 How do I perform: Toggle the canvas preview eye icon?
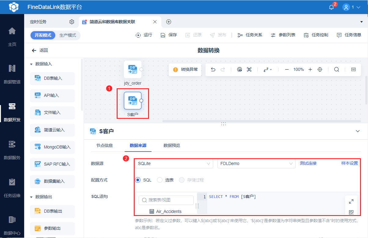pos(240,70)
